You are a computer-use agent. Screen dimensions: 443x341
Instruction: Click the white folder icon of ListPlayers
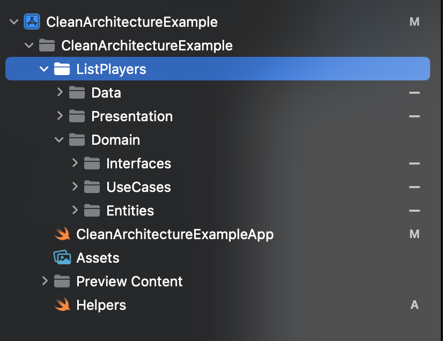click(x=62, y=69)
